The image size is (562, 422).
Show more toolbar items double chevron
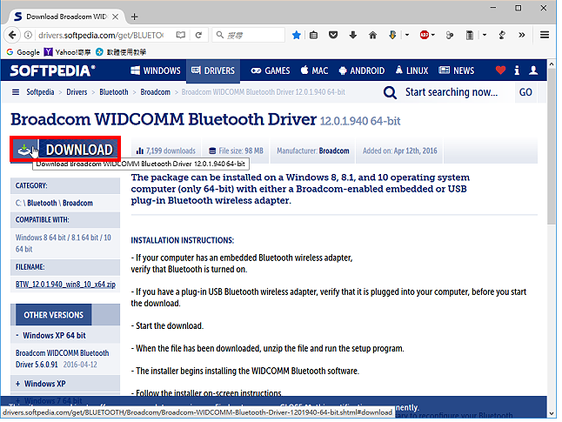(522, 35)
